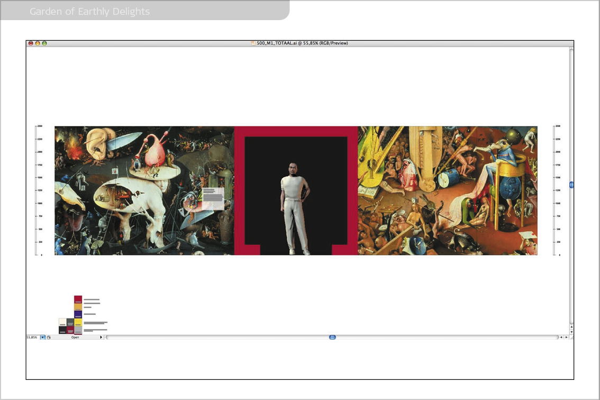Click the right vertical ruler scale on the artboard

[x=557, y=190]
